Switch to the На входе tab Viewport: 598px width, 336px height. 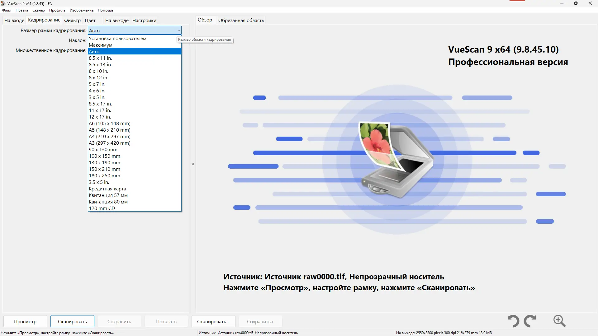(x=14, y=20)
